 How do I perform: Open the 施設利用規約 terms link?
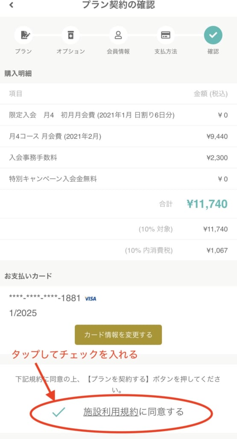[x=111, y=412]
